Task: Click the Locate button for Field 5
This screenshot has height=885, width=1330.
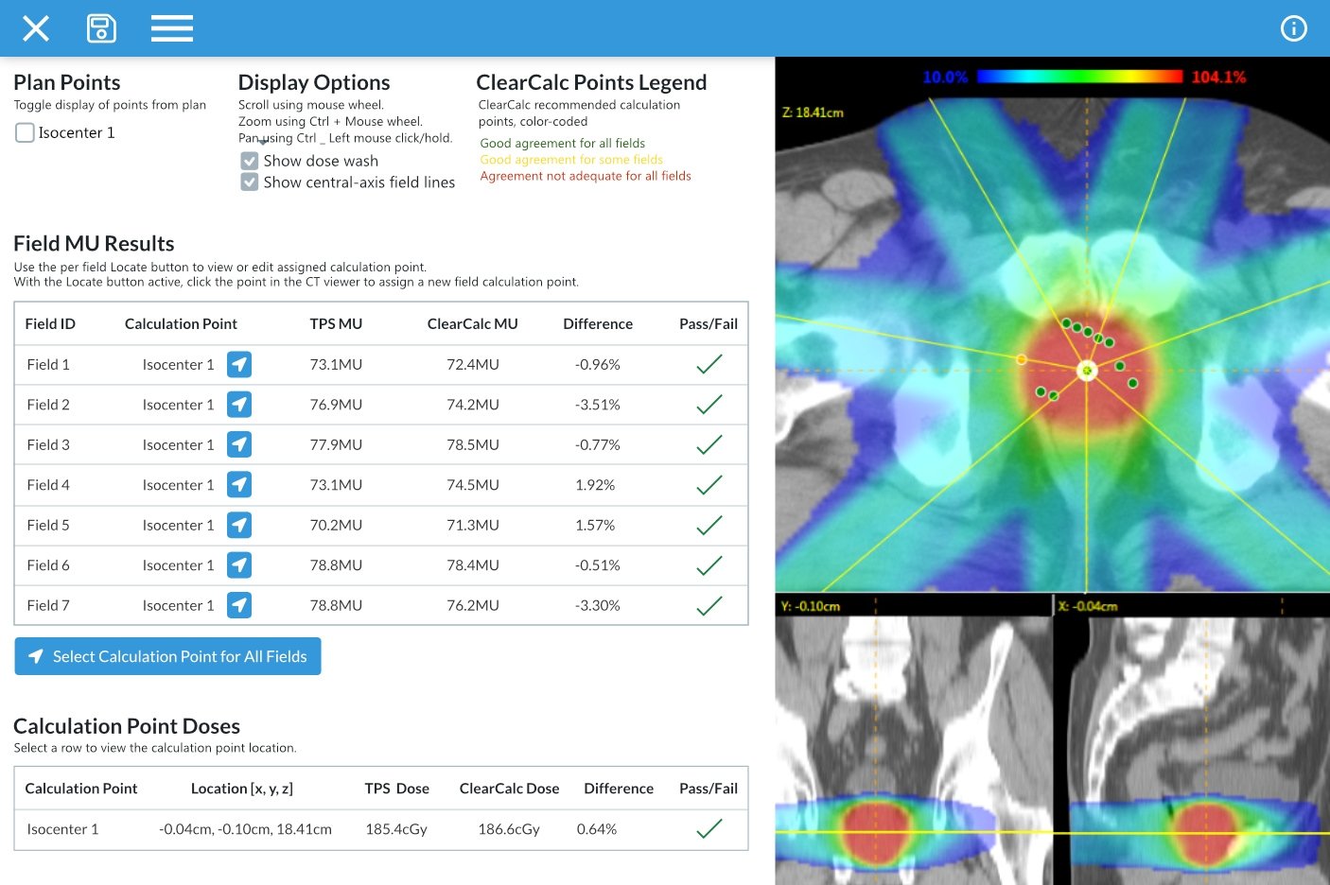Action: pyautogui.click(x=239, y=525)
